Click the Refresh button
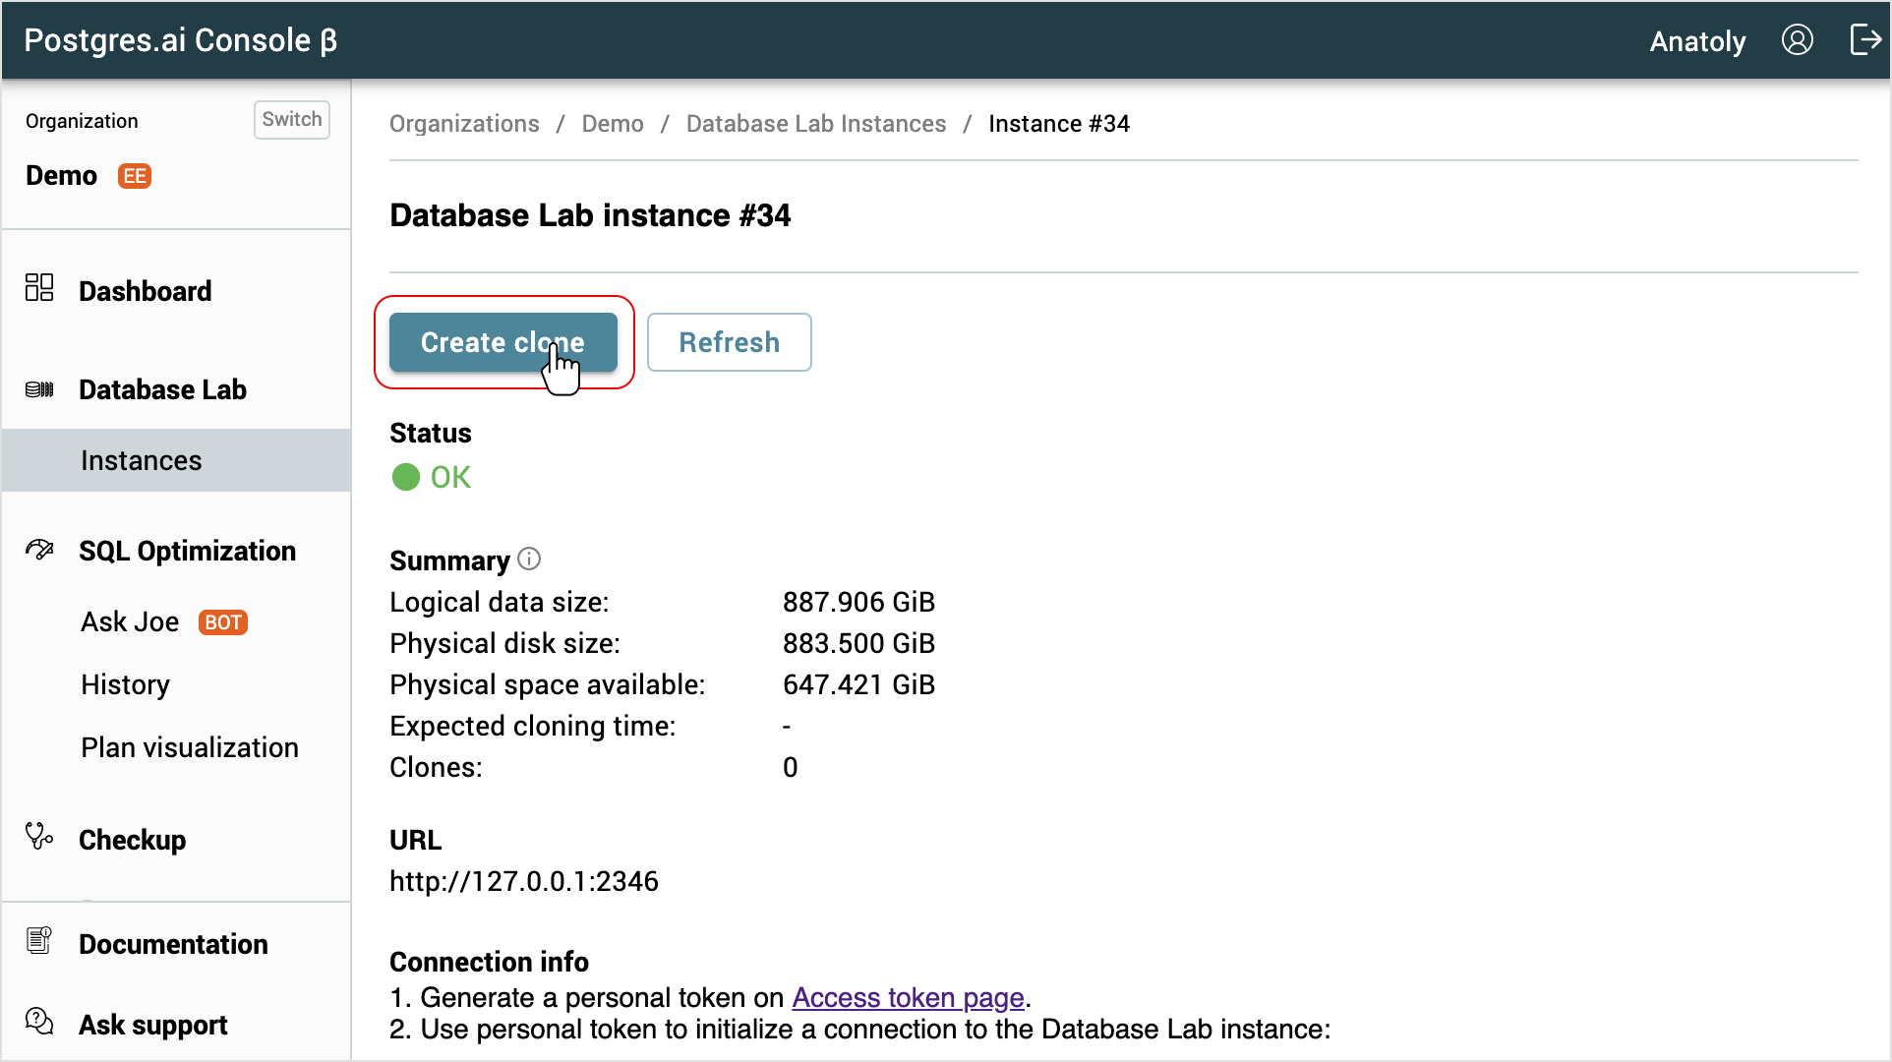 click(730, 342)
